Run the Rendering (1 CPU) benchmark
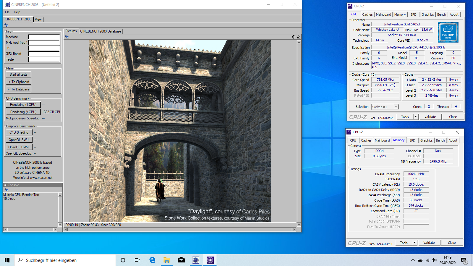 23,105
